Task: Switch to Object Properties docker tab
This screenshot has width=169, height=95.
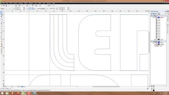Action: (x=168, y=29)
